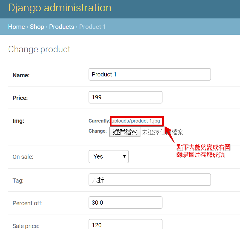Click the 未選擇任何檔案 file status text
The width and height of the screenshot is (240, 229).
pos(162,132)
